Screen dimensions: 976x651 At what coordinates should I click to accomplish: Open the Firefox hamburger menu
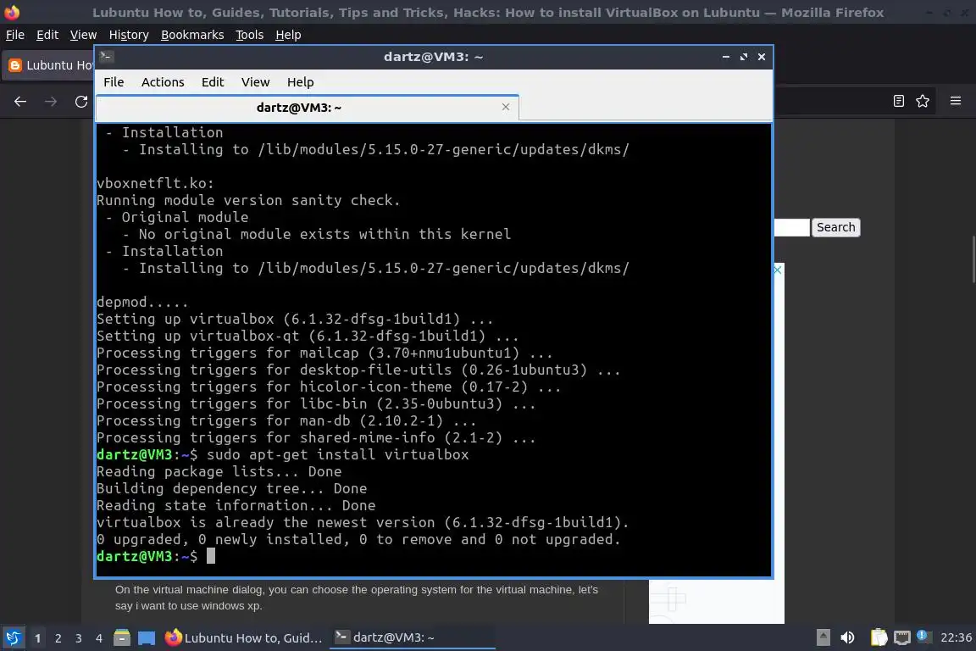pos(956,101)
